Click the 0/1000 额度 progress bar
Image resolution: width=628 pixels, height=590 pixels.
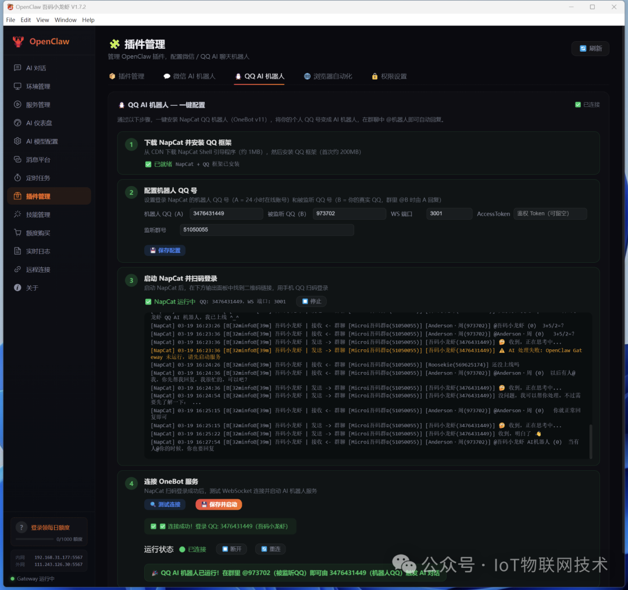click(34, 539)
